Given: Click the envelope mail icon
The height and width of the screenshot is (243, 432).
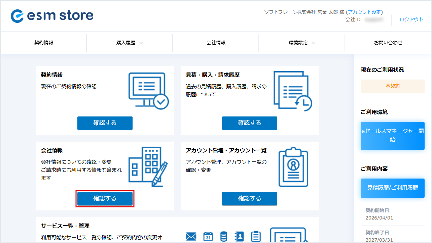Looking at the screenshot, I should pyautogui.click(x=191, y=237).
